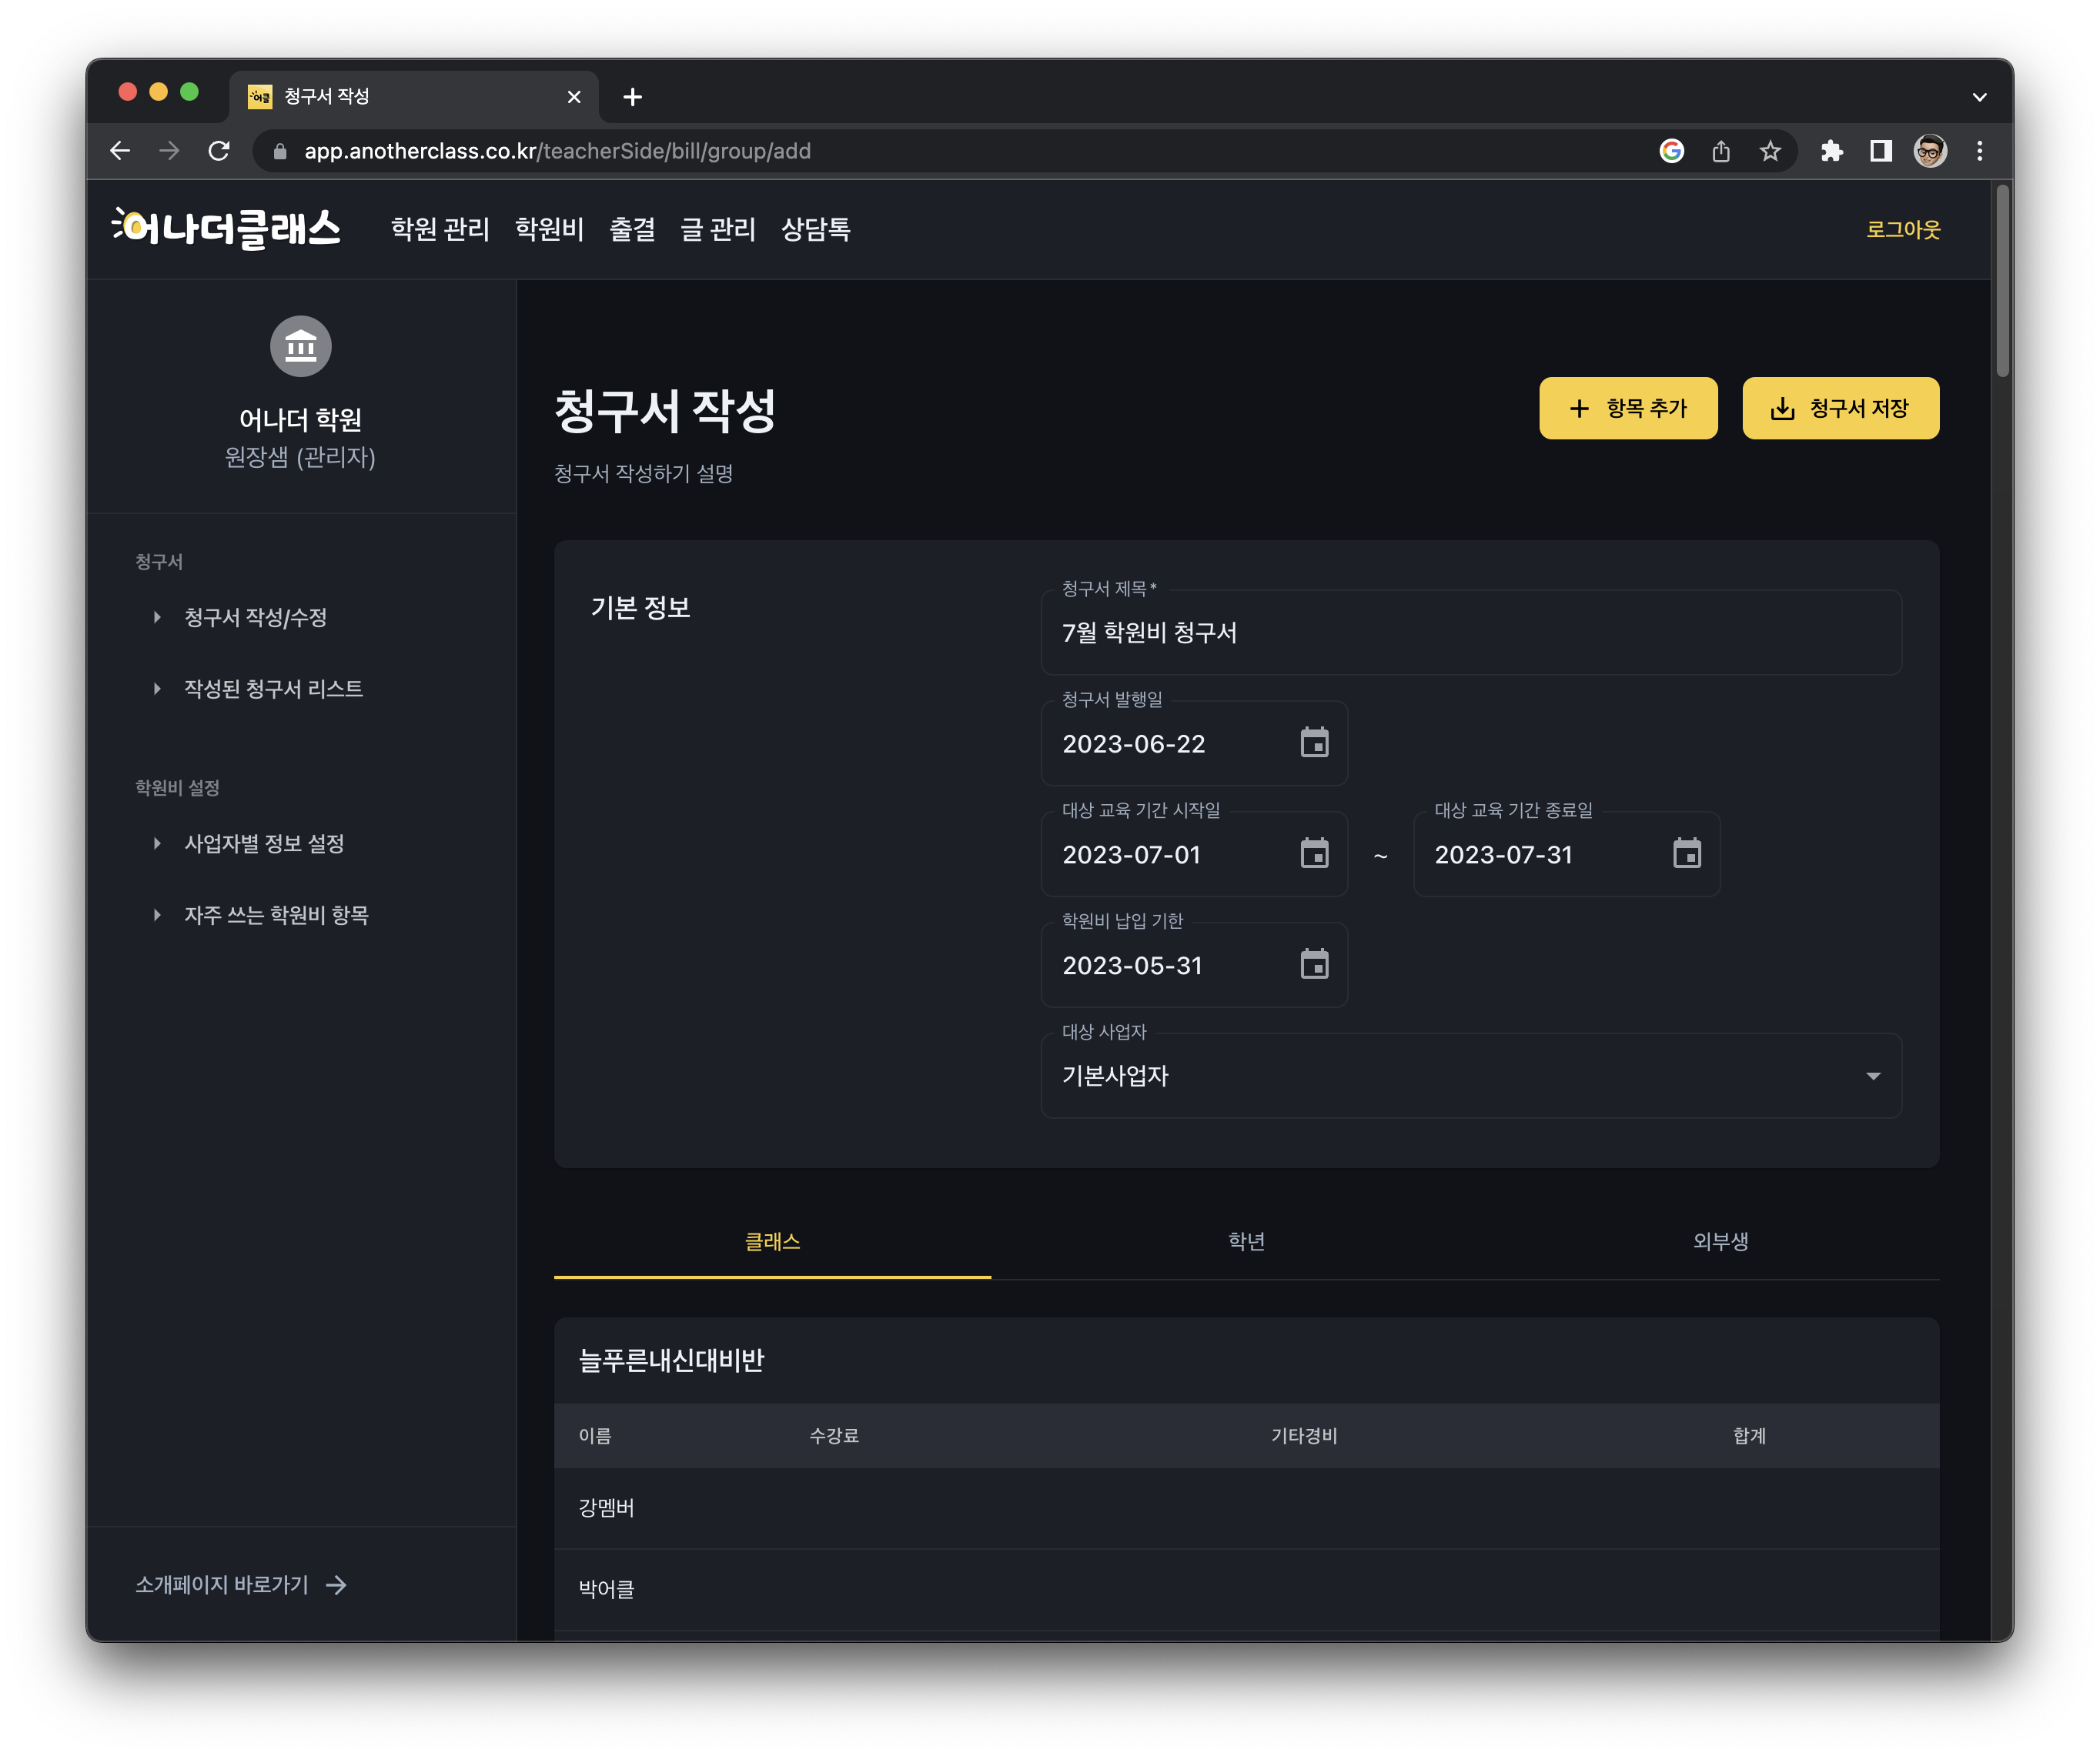Open calendar for 청구서 발행일 date
This screenshot has height=1756, width=2100.
pyautogui.click(x=1314, y=743)
